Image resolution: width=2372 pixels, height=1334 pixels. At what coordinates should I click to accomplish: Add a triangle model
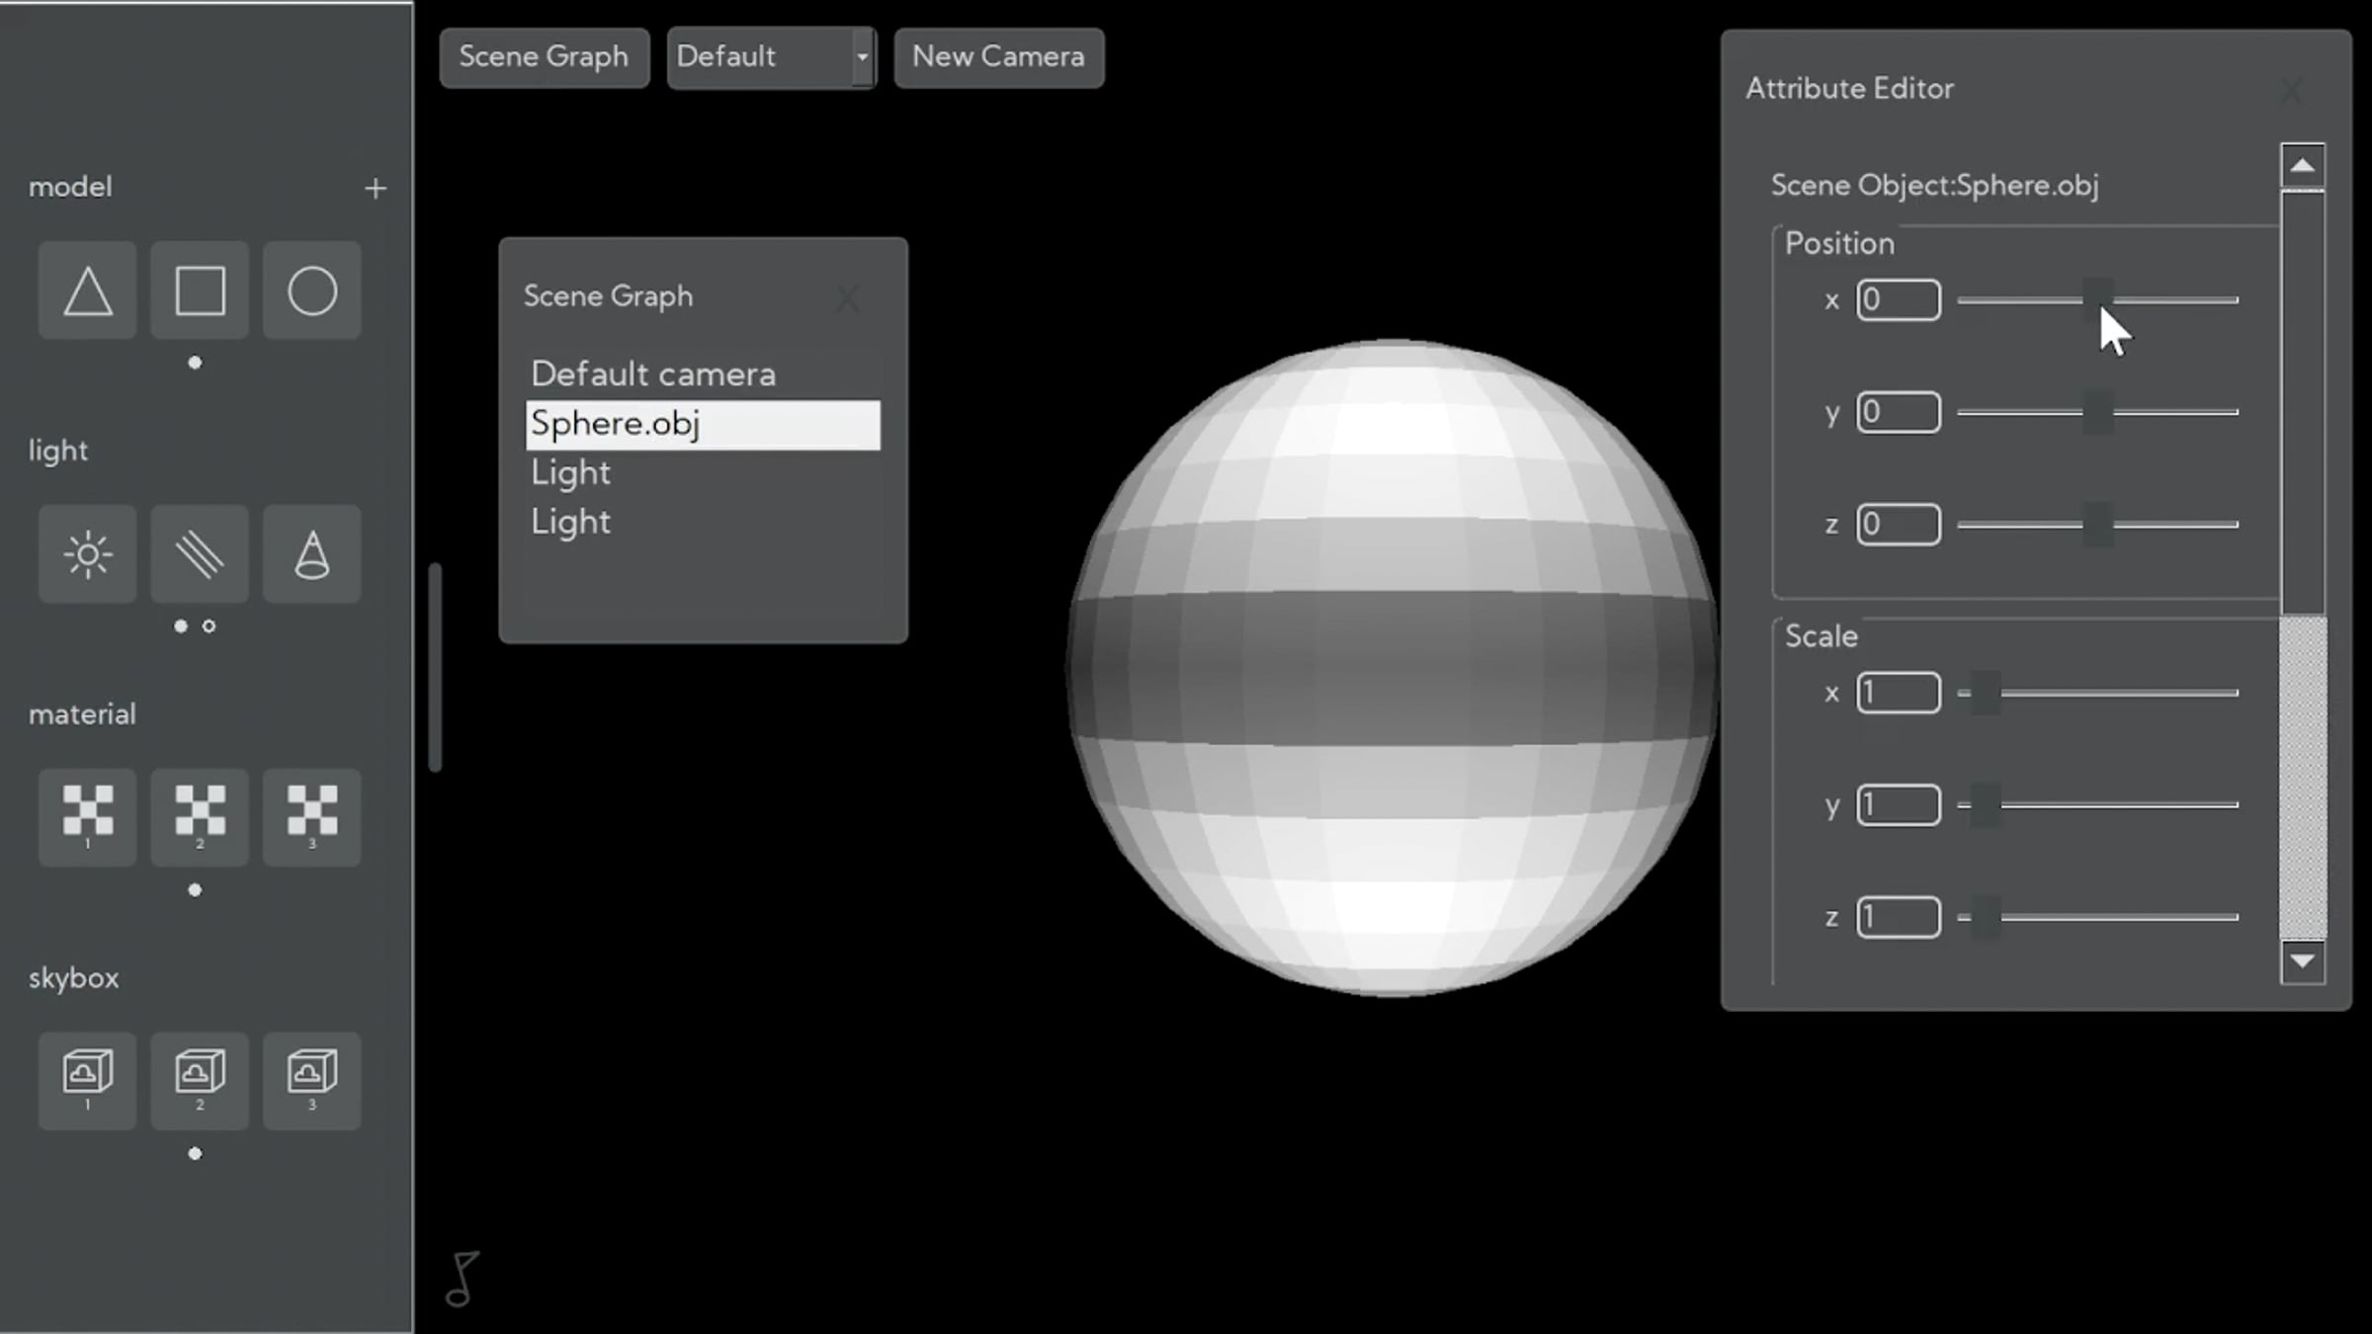(x=88, y=291)
